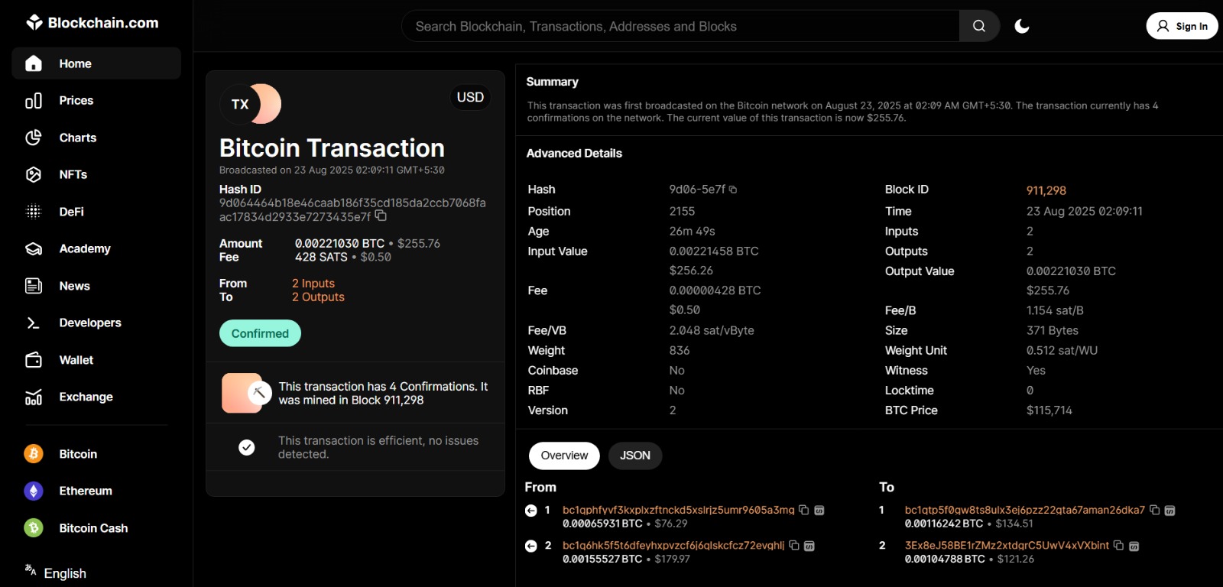Go to NFTs from the sidebar
Image resolution: width=1223 pixels, height=587 pixels.
click(73, 174)
